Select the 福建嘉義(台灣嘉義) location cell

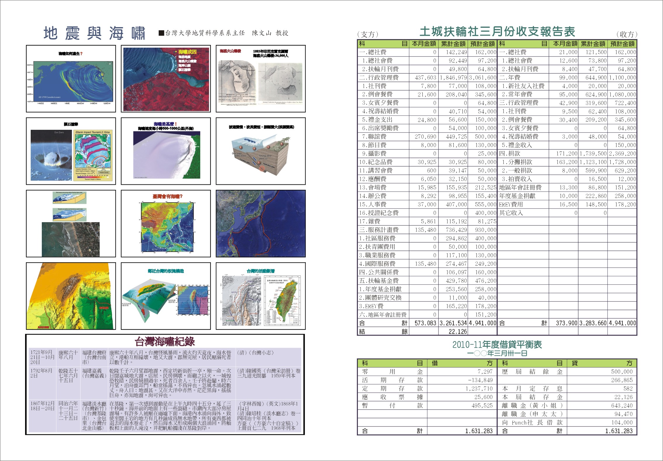point(94,373)
